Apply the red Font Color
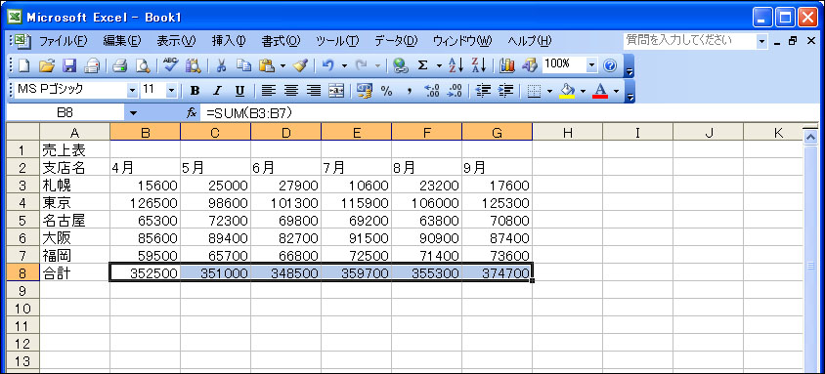The height and width of the screenshot is (374, 825). click(600, 91)
